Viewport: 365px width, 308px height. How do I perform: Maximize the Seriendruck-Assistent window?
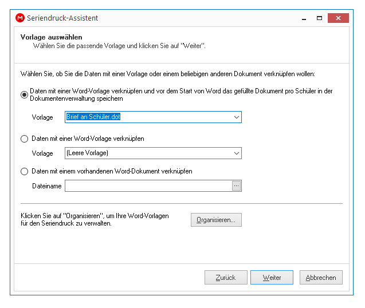(x=319, y=18)
